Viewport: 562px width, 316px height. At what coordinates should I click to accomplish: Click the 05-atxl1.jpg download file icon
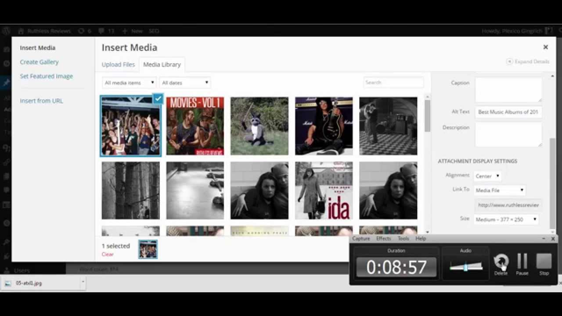pos(7,284)
